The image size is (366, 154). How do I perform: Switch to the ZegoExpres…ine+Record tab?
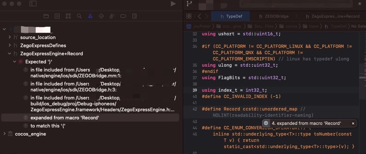click(x=333, y=16)
